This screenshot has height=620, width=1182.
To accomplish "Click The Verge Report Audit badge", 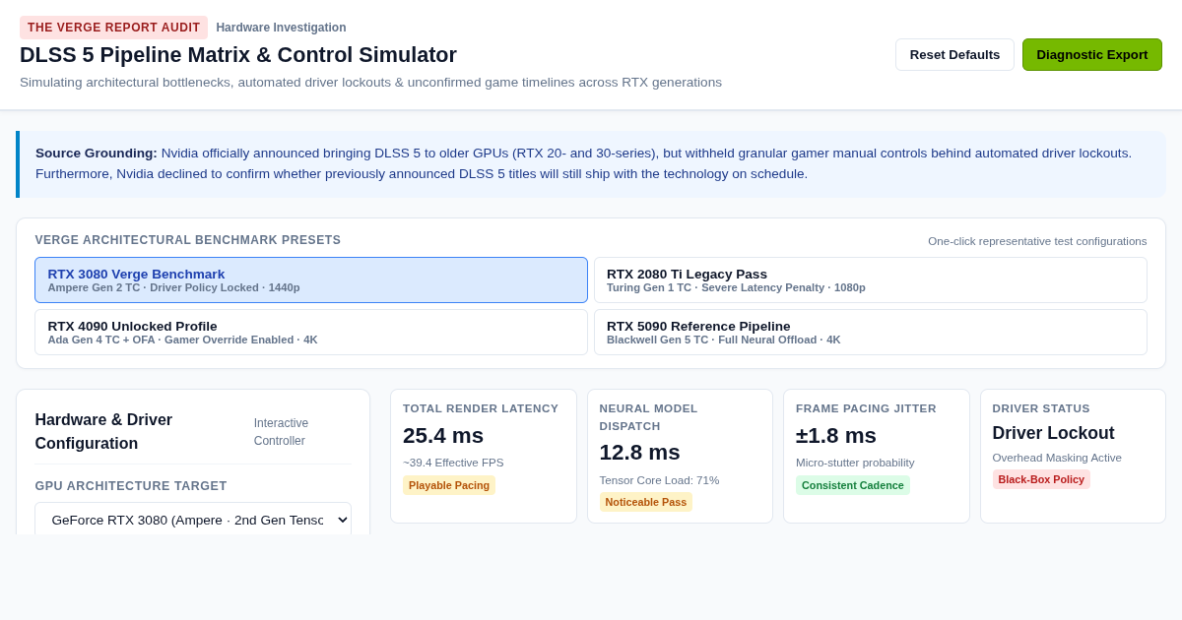I will pos(113,28).
